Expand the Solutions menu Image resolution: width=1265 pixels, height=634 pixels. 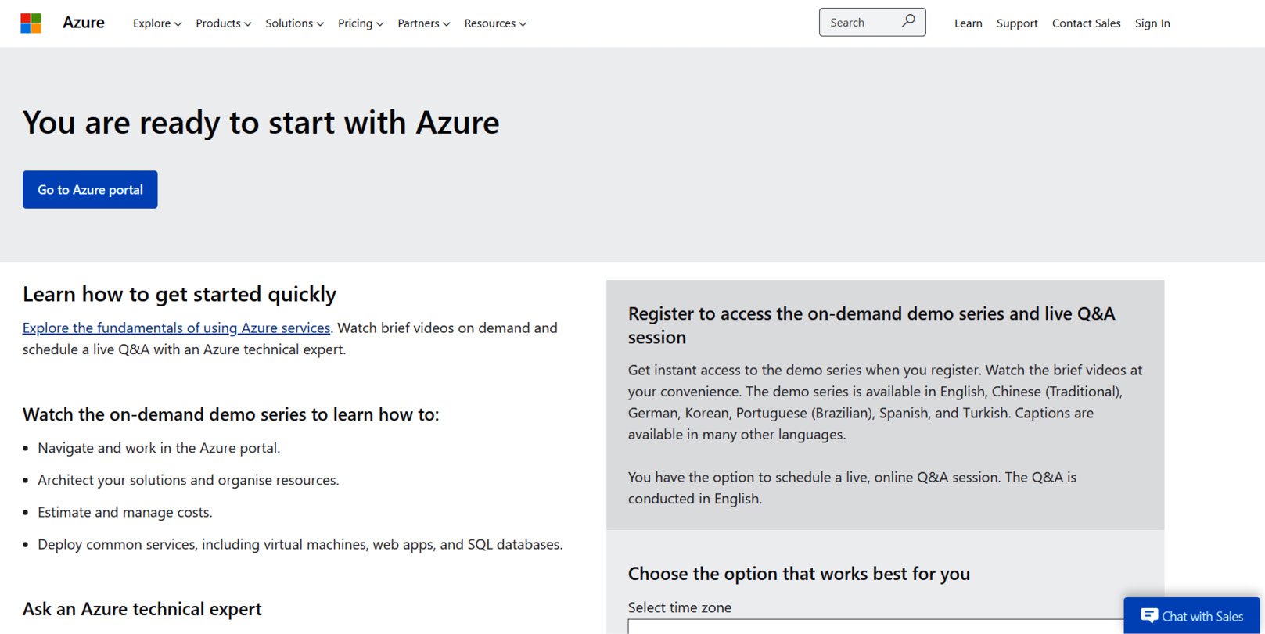pyautogui.click(x=294, y=23)
